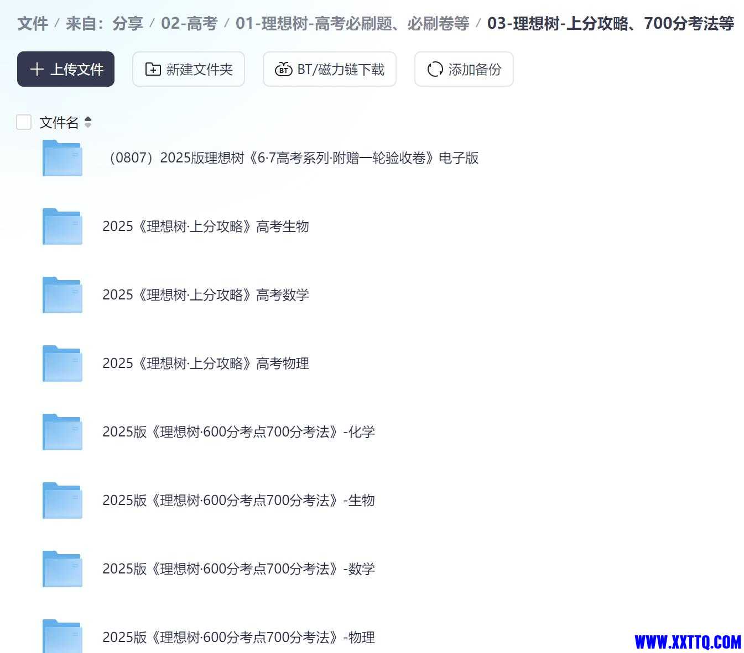Open BT/磁力链下载 download option

click(x=330, y=69)
